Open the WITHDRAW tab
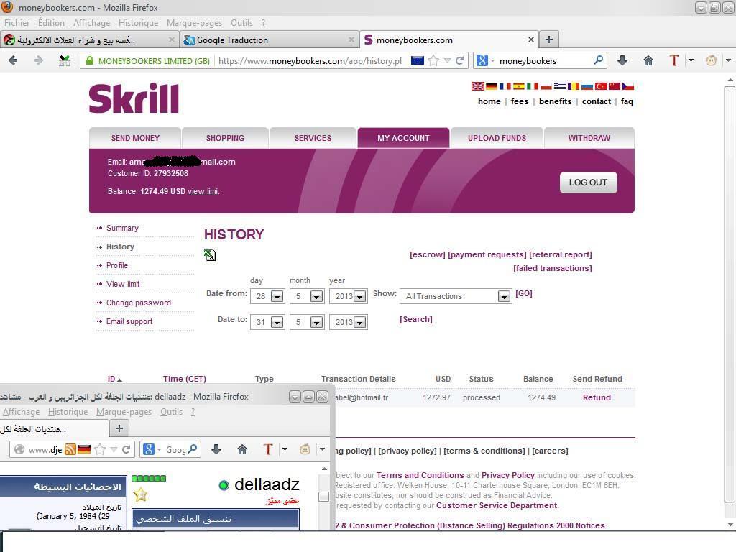This screenshot has width=736, height=552. 589,138
